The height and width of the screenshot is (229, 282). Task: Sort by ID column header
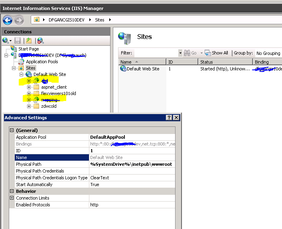(x=182, y=62)
